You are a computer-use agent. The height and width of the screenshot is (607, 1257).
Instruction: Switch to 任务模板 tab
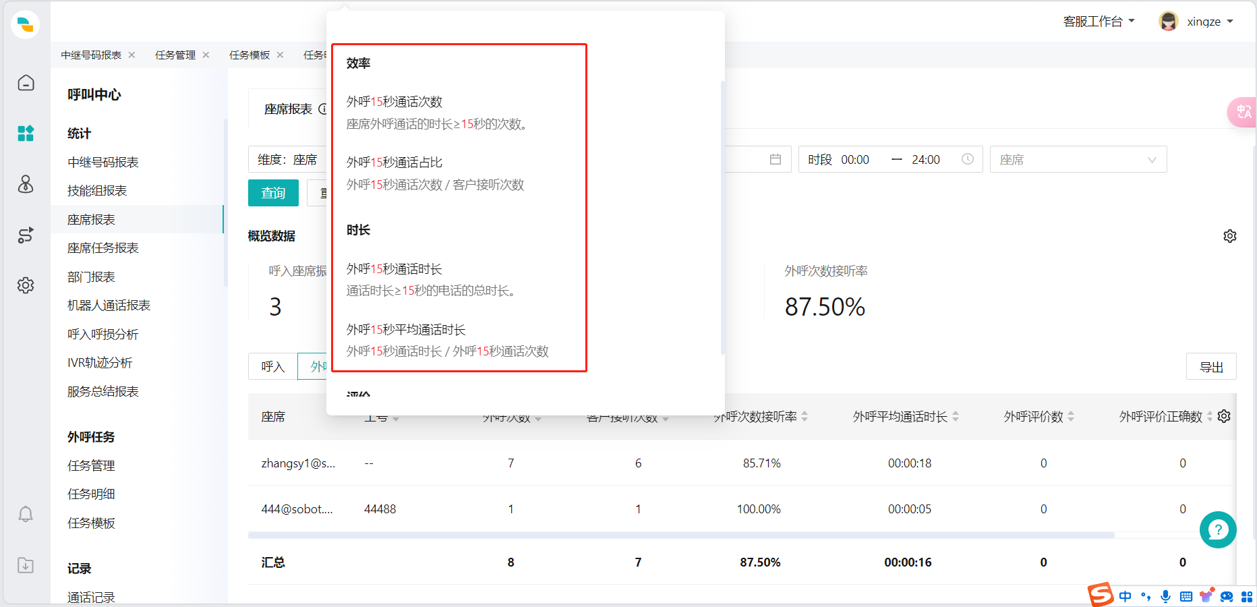(250, 55)
